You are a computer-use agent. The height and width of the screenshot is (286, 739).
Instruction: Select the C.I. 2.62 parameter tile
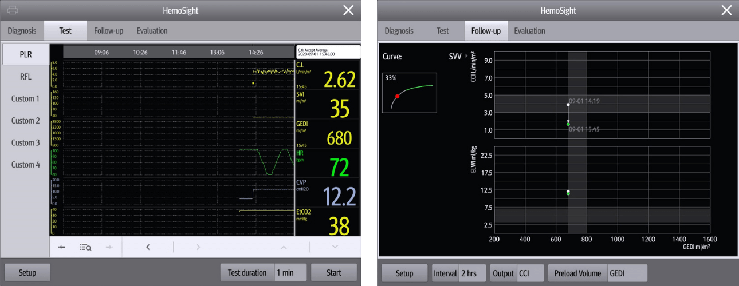[x=327, y=74]
